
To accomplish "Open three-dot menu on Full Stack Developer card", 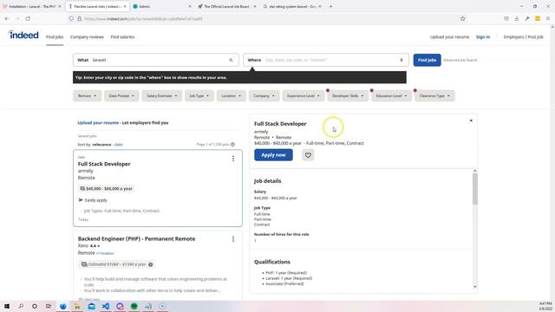I will coord(233,159).
